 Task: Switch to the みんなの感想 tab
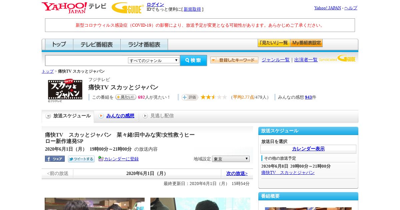click(x=116, y=116)
